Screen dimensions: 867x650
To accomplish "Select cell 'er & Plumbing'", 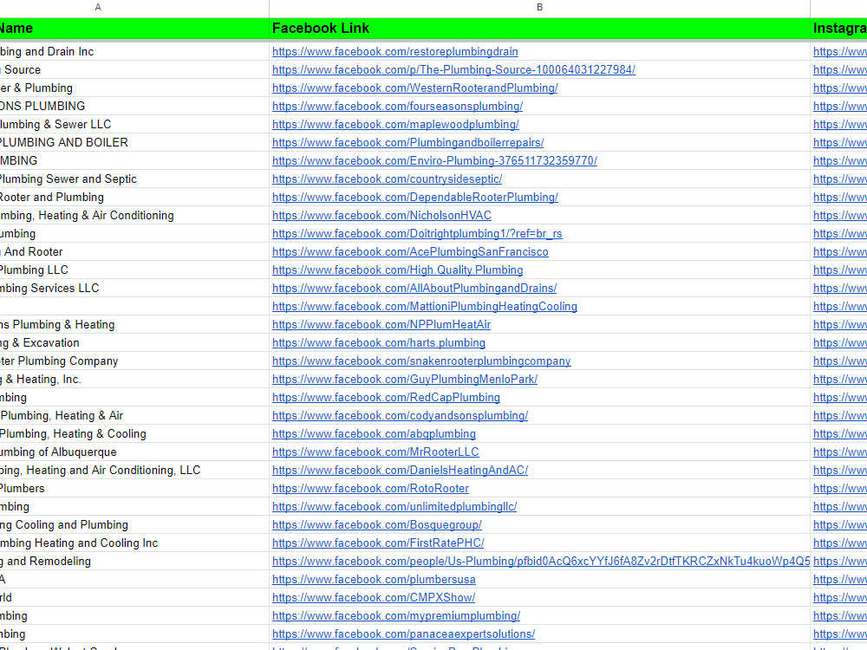I will (134, 88).
